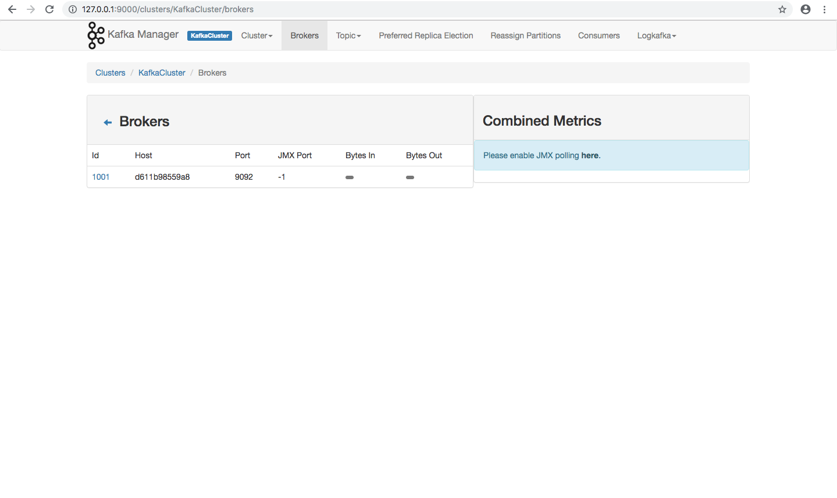Screen dimensions: 837x498
Task: Open Reassign Partitions page
Action: [526, 35]
